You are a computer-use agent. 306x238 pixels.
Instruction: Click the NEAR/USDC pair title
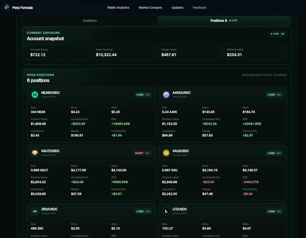point(50,93)
